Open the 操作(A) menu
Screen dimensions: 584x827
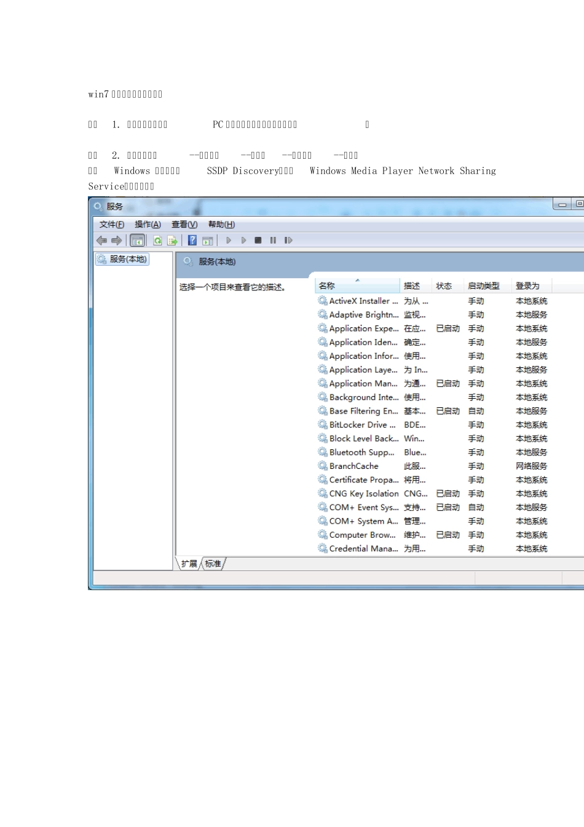point(148,225)
